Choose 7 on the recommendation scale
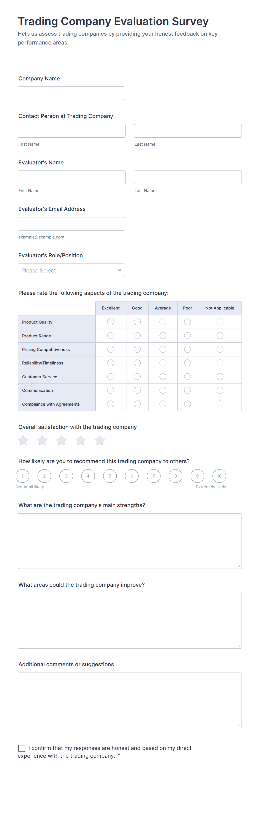257x816 pixels. pyautogui.click(x=154, y=476)
